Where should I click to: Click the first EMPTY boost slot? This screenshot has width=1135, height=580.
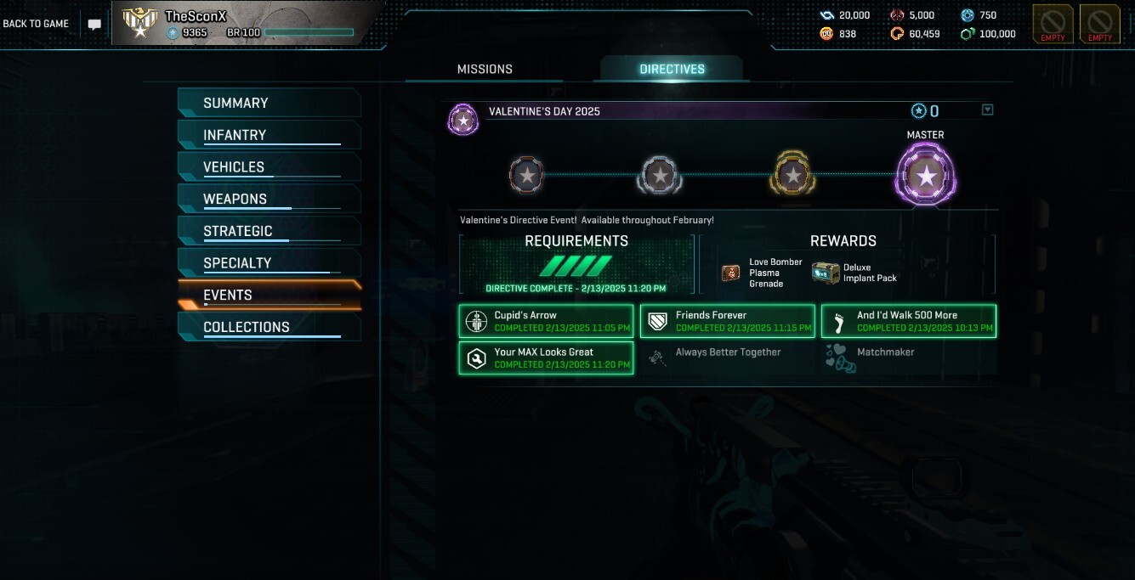coord(1053,24)
